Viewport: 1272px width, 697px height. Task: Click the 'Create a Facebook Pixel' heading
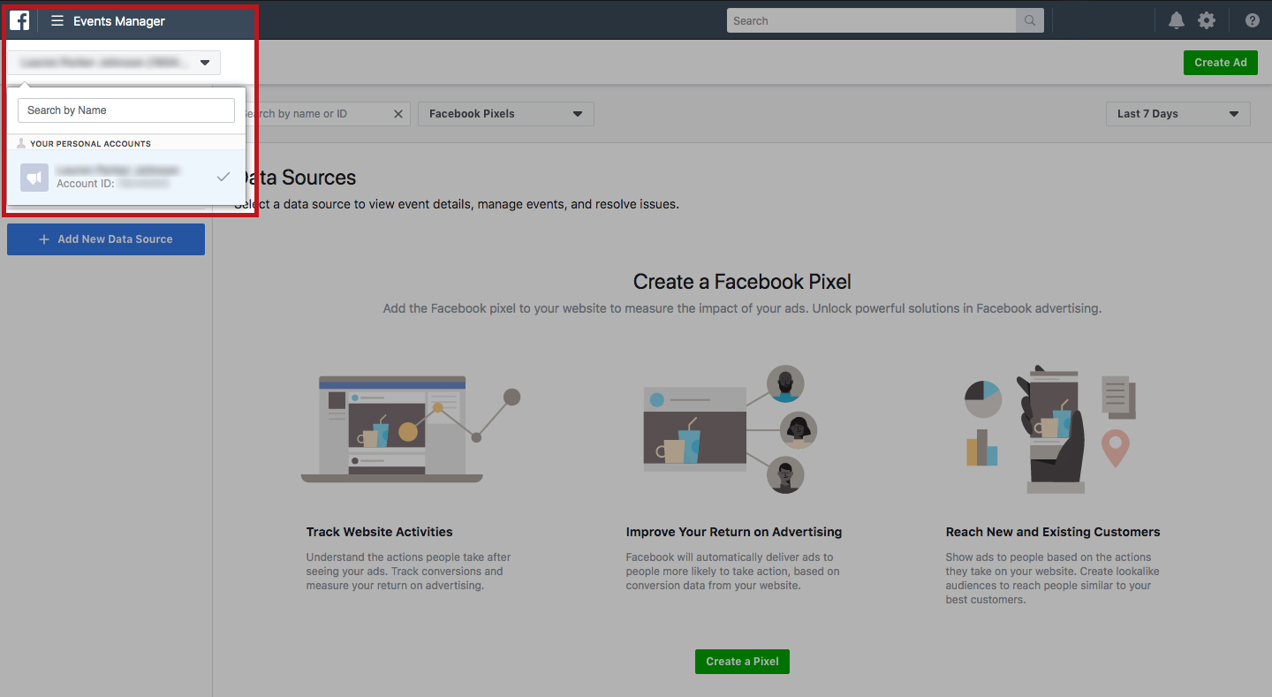[742, 282]
